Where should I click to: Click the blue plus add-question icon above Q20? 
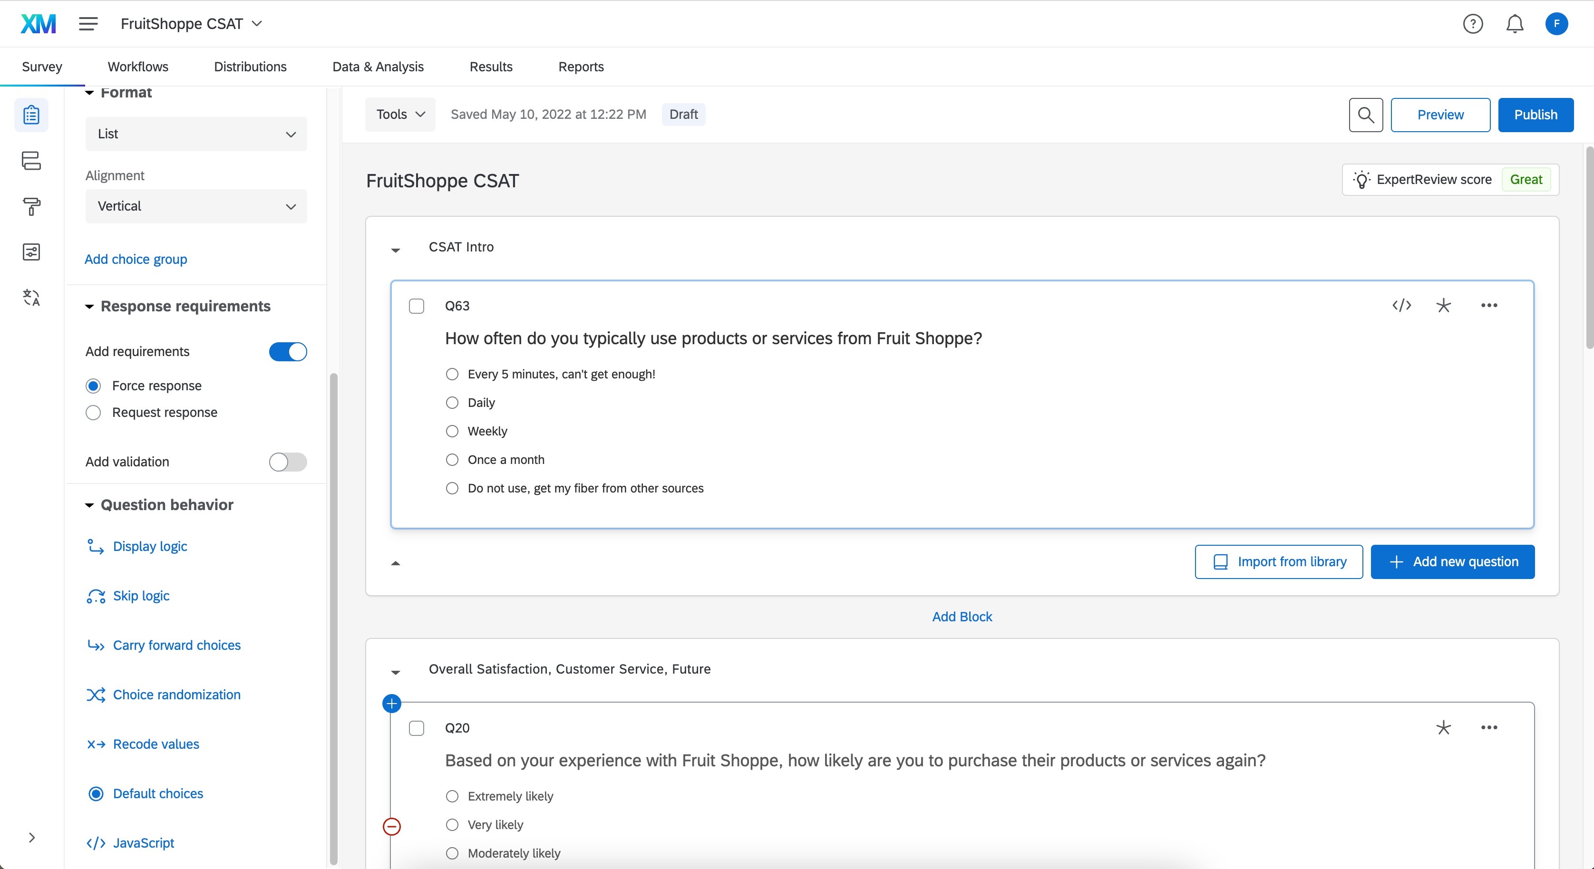[392, 703]
